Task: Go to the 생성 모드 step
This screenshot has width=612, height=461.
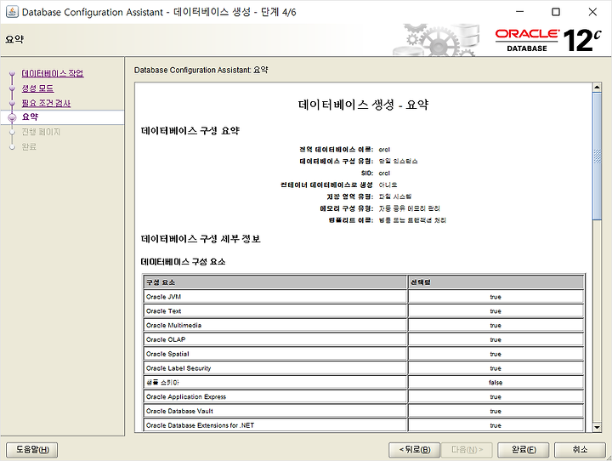Action: (37, 88)
